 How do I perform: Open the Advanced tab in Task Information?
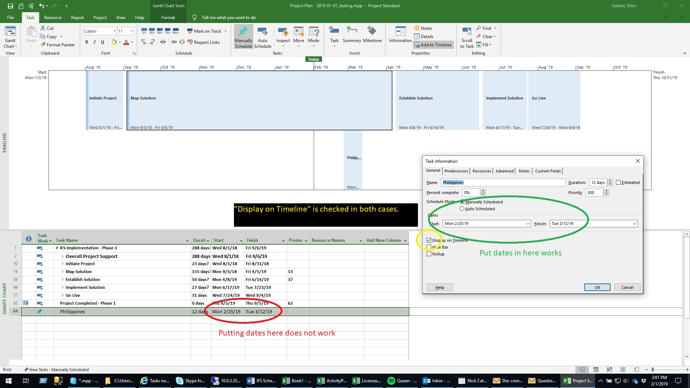tap(504, 171)
